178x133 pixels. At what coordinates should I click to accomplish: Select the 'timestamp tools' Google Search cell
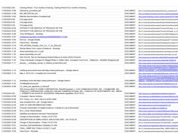click(x=72, y=78)
